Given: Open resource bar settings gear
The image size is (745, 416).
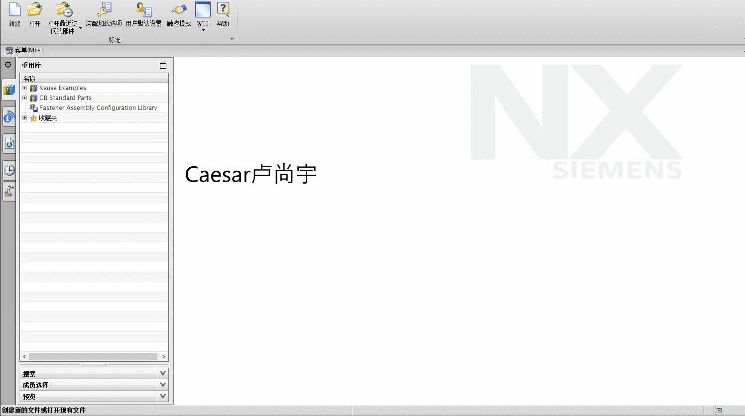Looking at the screenshot, I should [x=8, y=65].
